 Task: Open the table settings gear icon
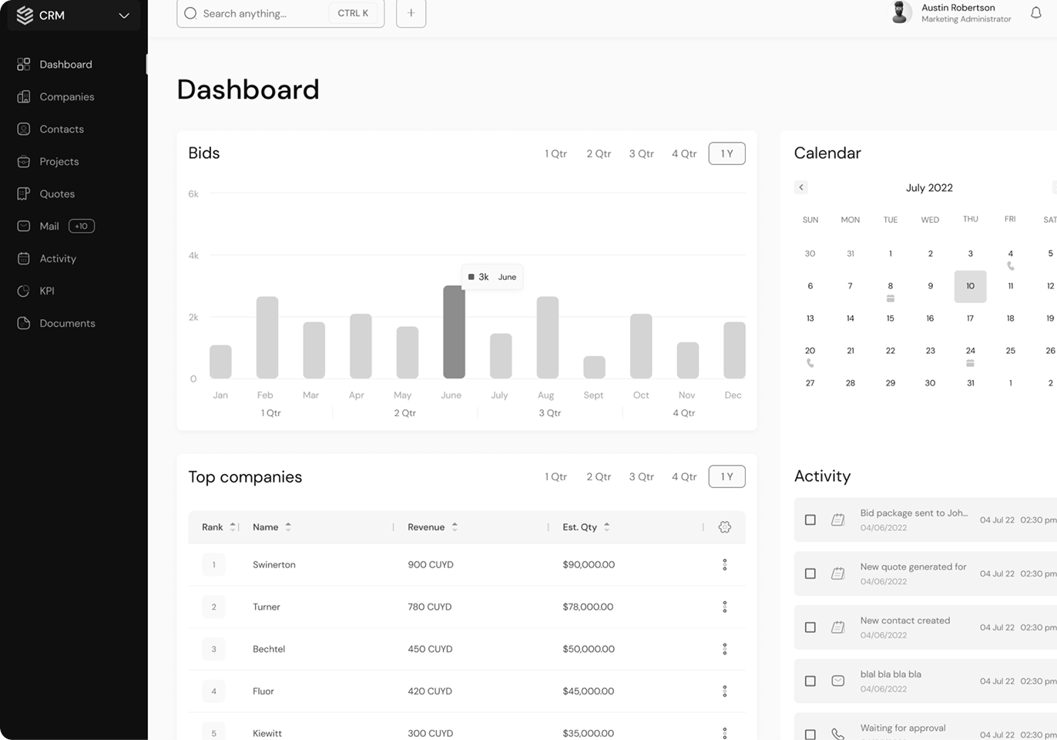(x=724, y=527)
